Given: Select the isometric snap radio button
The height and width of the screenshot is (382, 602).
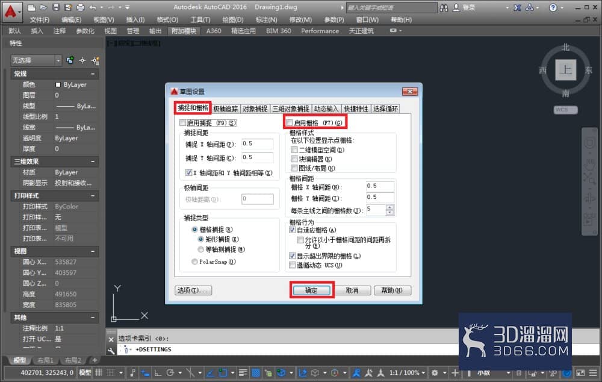Looking at the screenshot, I should [x=200, y=249].
